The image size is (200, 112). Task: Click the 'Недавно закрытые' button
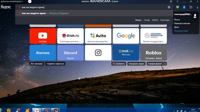55,63
